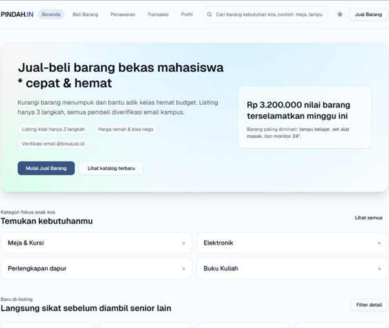Click Lihat semua link
389x328 pixels.
click(x=368, y=218)
